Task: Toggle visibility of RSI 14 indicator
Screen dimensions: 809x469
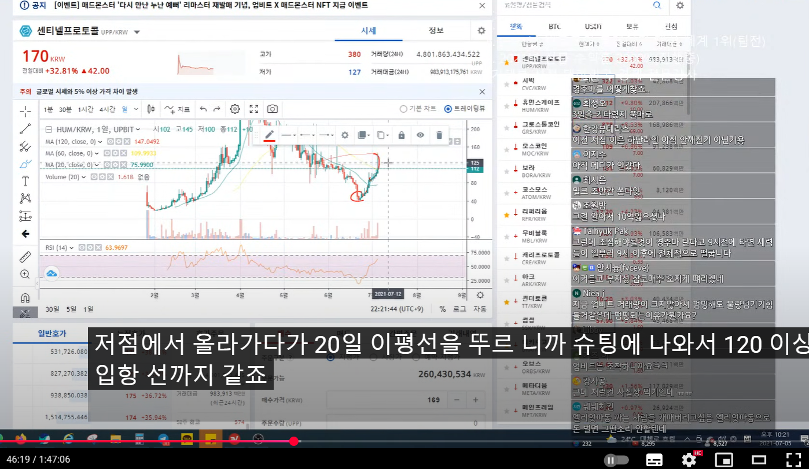Action: [82, 248]
